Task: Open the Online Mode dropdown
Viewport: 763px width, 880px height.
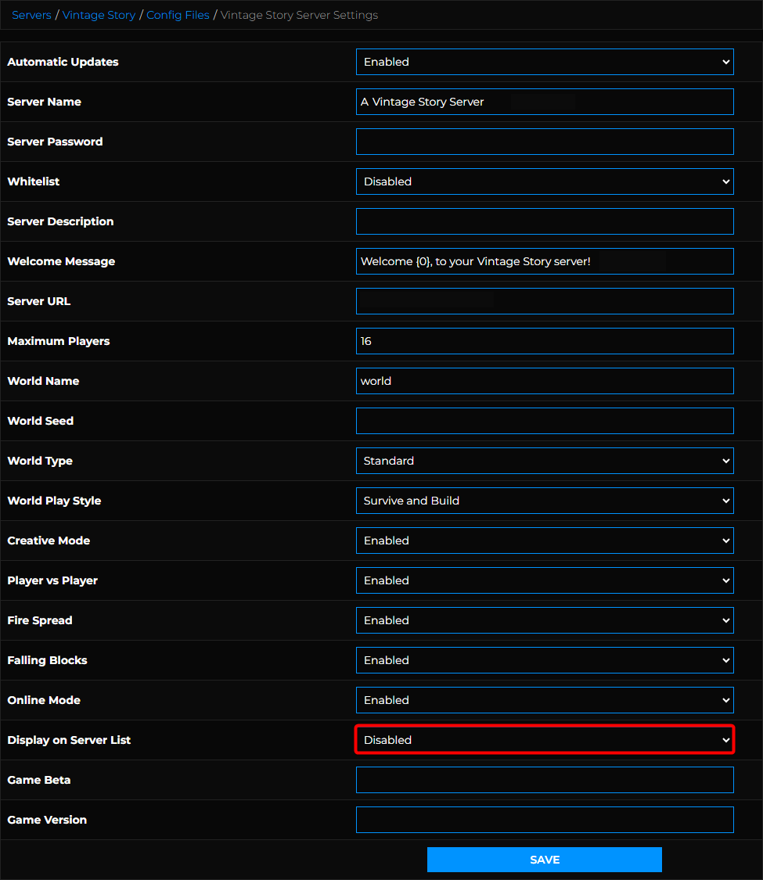Action: pos(544,700)
